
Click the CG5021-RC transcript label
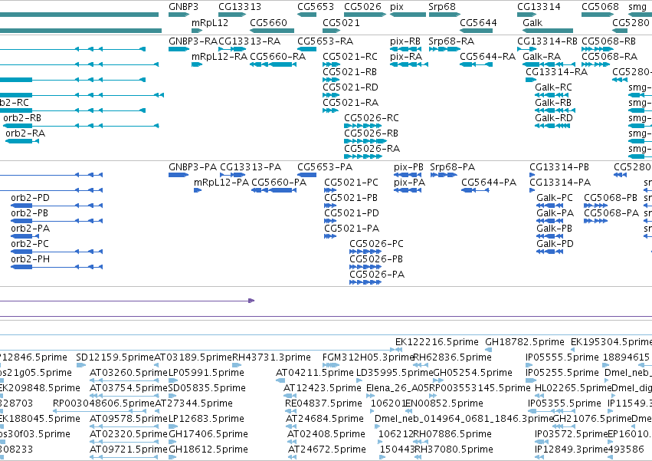click(350, 57)
